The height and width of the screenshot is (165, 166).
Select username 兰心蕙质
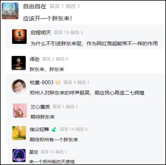(40, 107)
